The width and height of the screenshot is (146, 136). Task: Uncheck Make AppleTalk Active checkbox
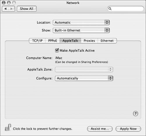[57, 50]
